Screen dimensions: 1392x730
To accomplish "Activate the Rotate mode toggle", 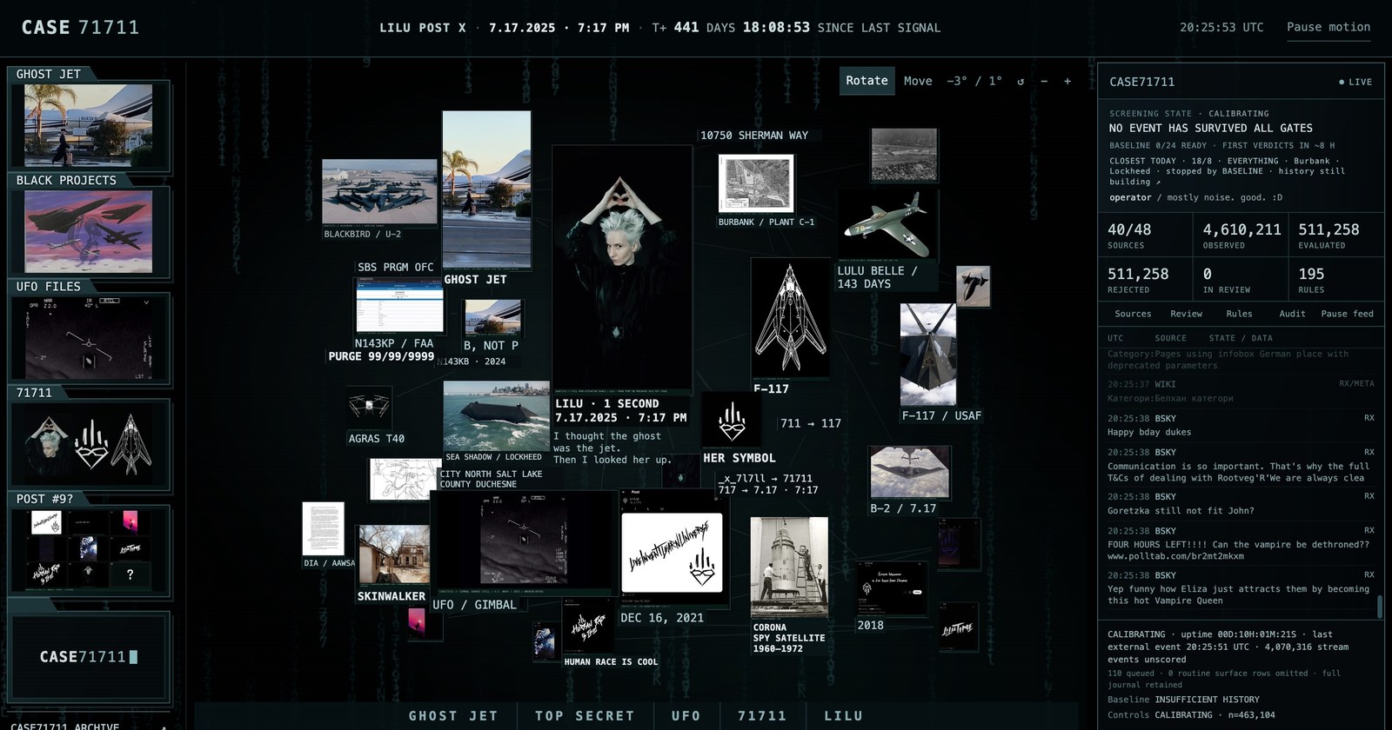I will point(867,81).
